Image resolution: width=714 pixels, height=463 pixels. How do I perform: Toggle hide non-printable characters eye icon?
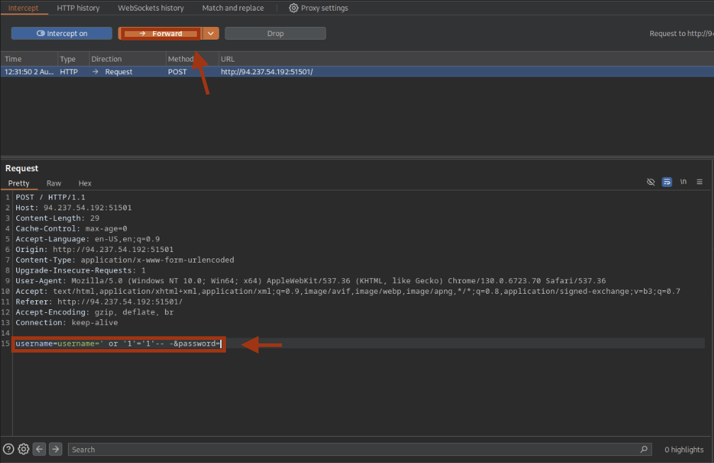click(651, 182)
